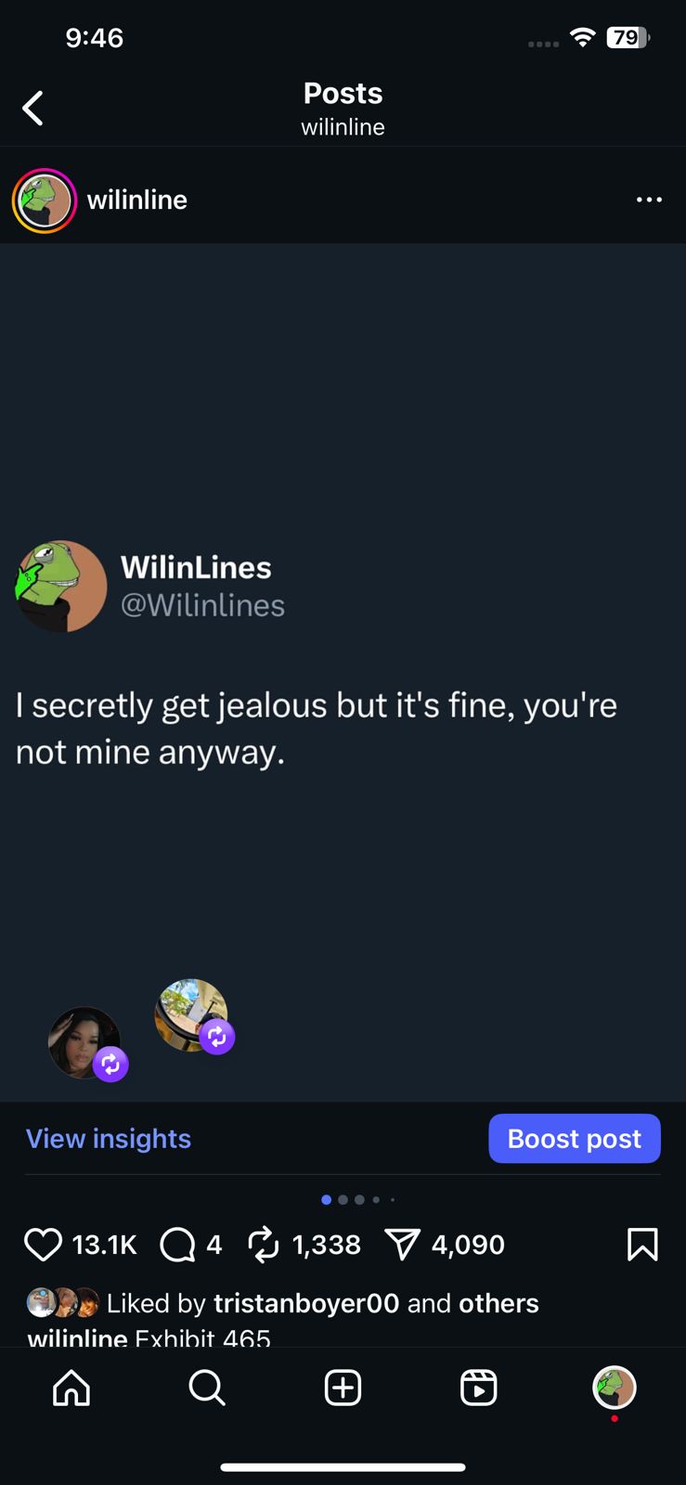Share post with paper plane icon
686x1485 pixels.
coord(403,1245)
